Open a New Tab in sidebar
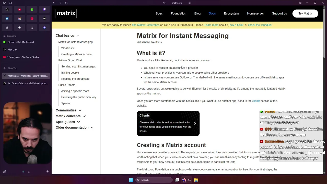 pos(26,68)
